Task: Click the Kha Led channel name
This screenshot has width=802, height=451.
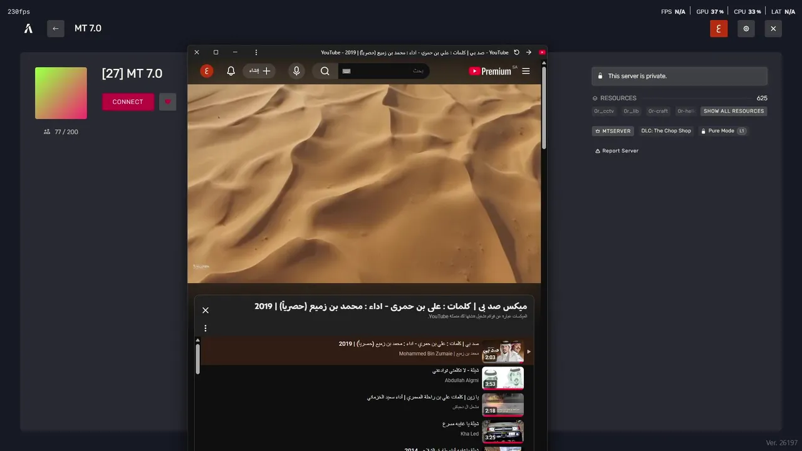Action: tap(469, 434)
